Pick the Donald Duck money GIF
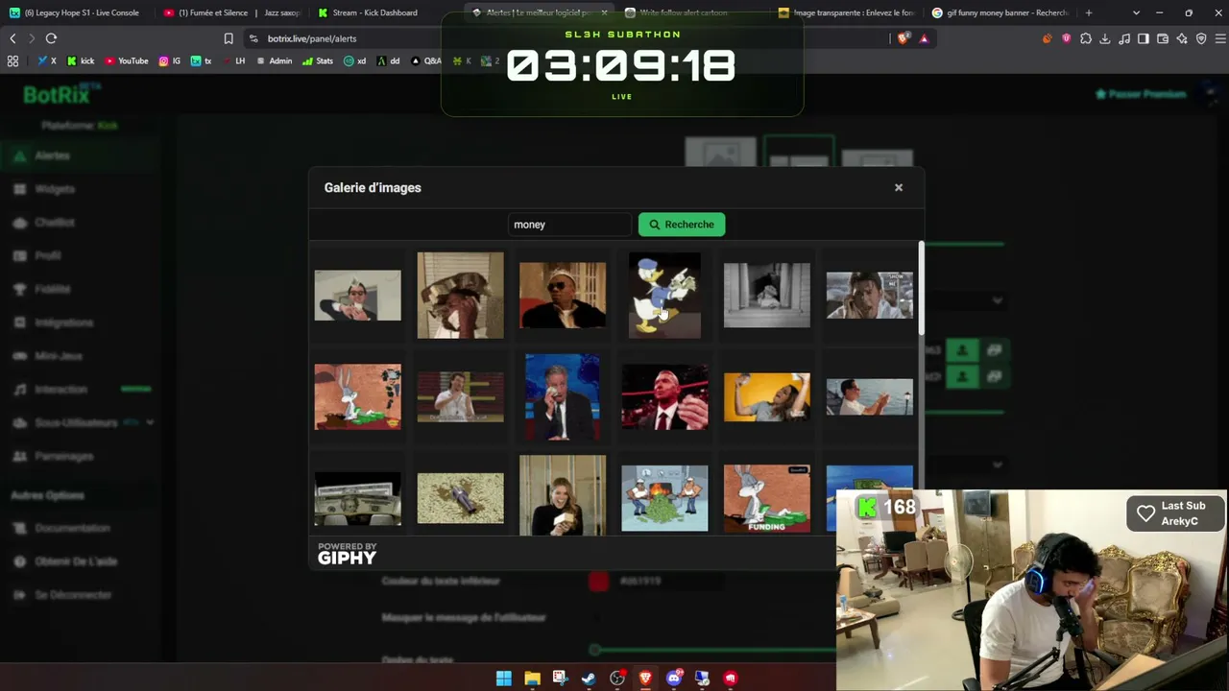1229x691 pixels. point(664,296)
